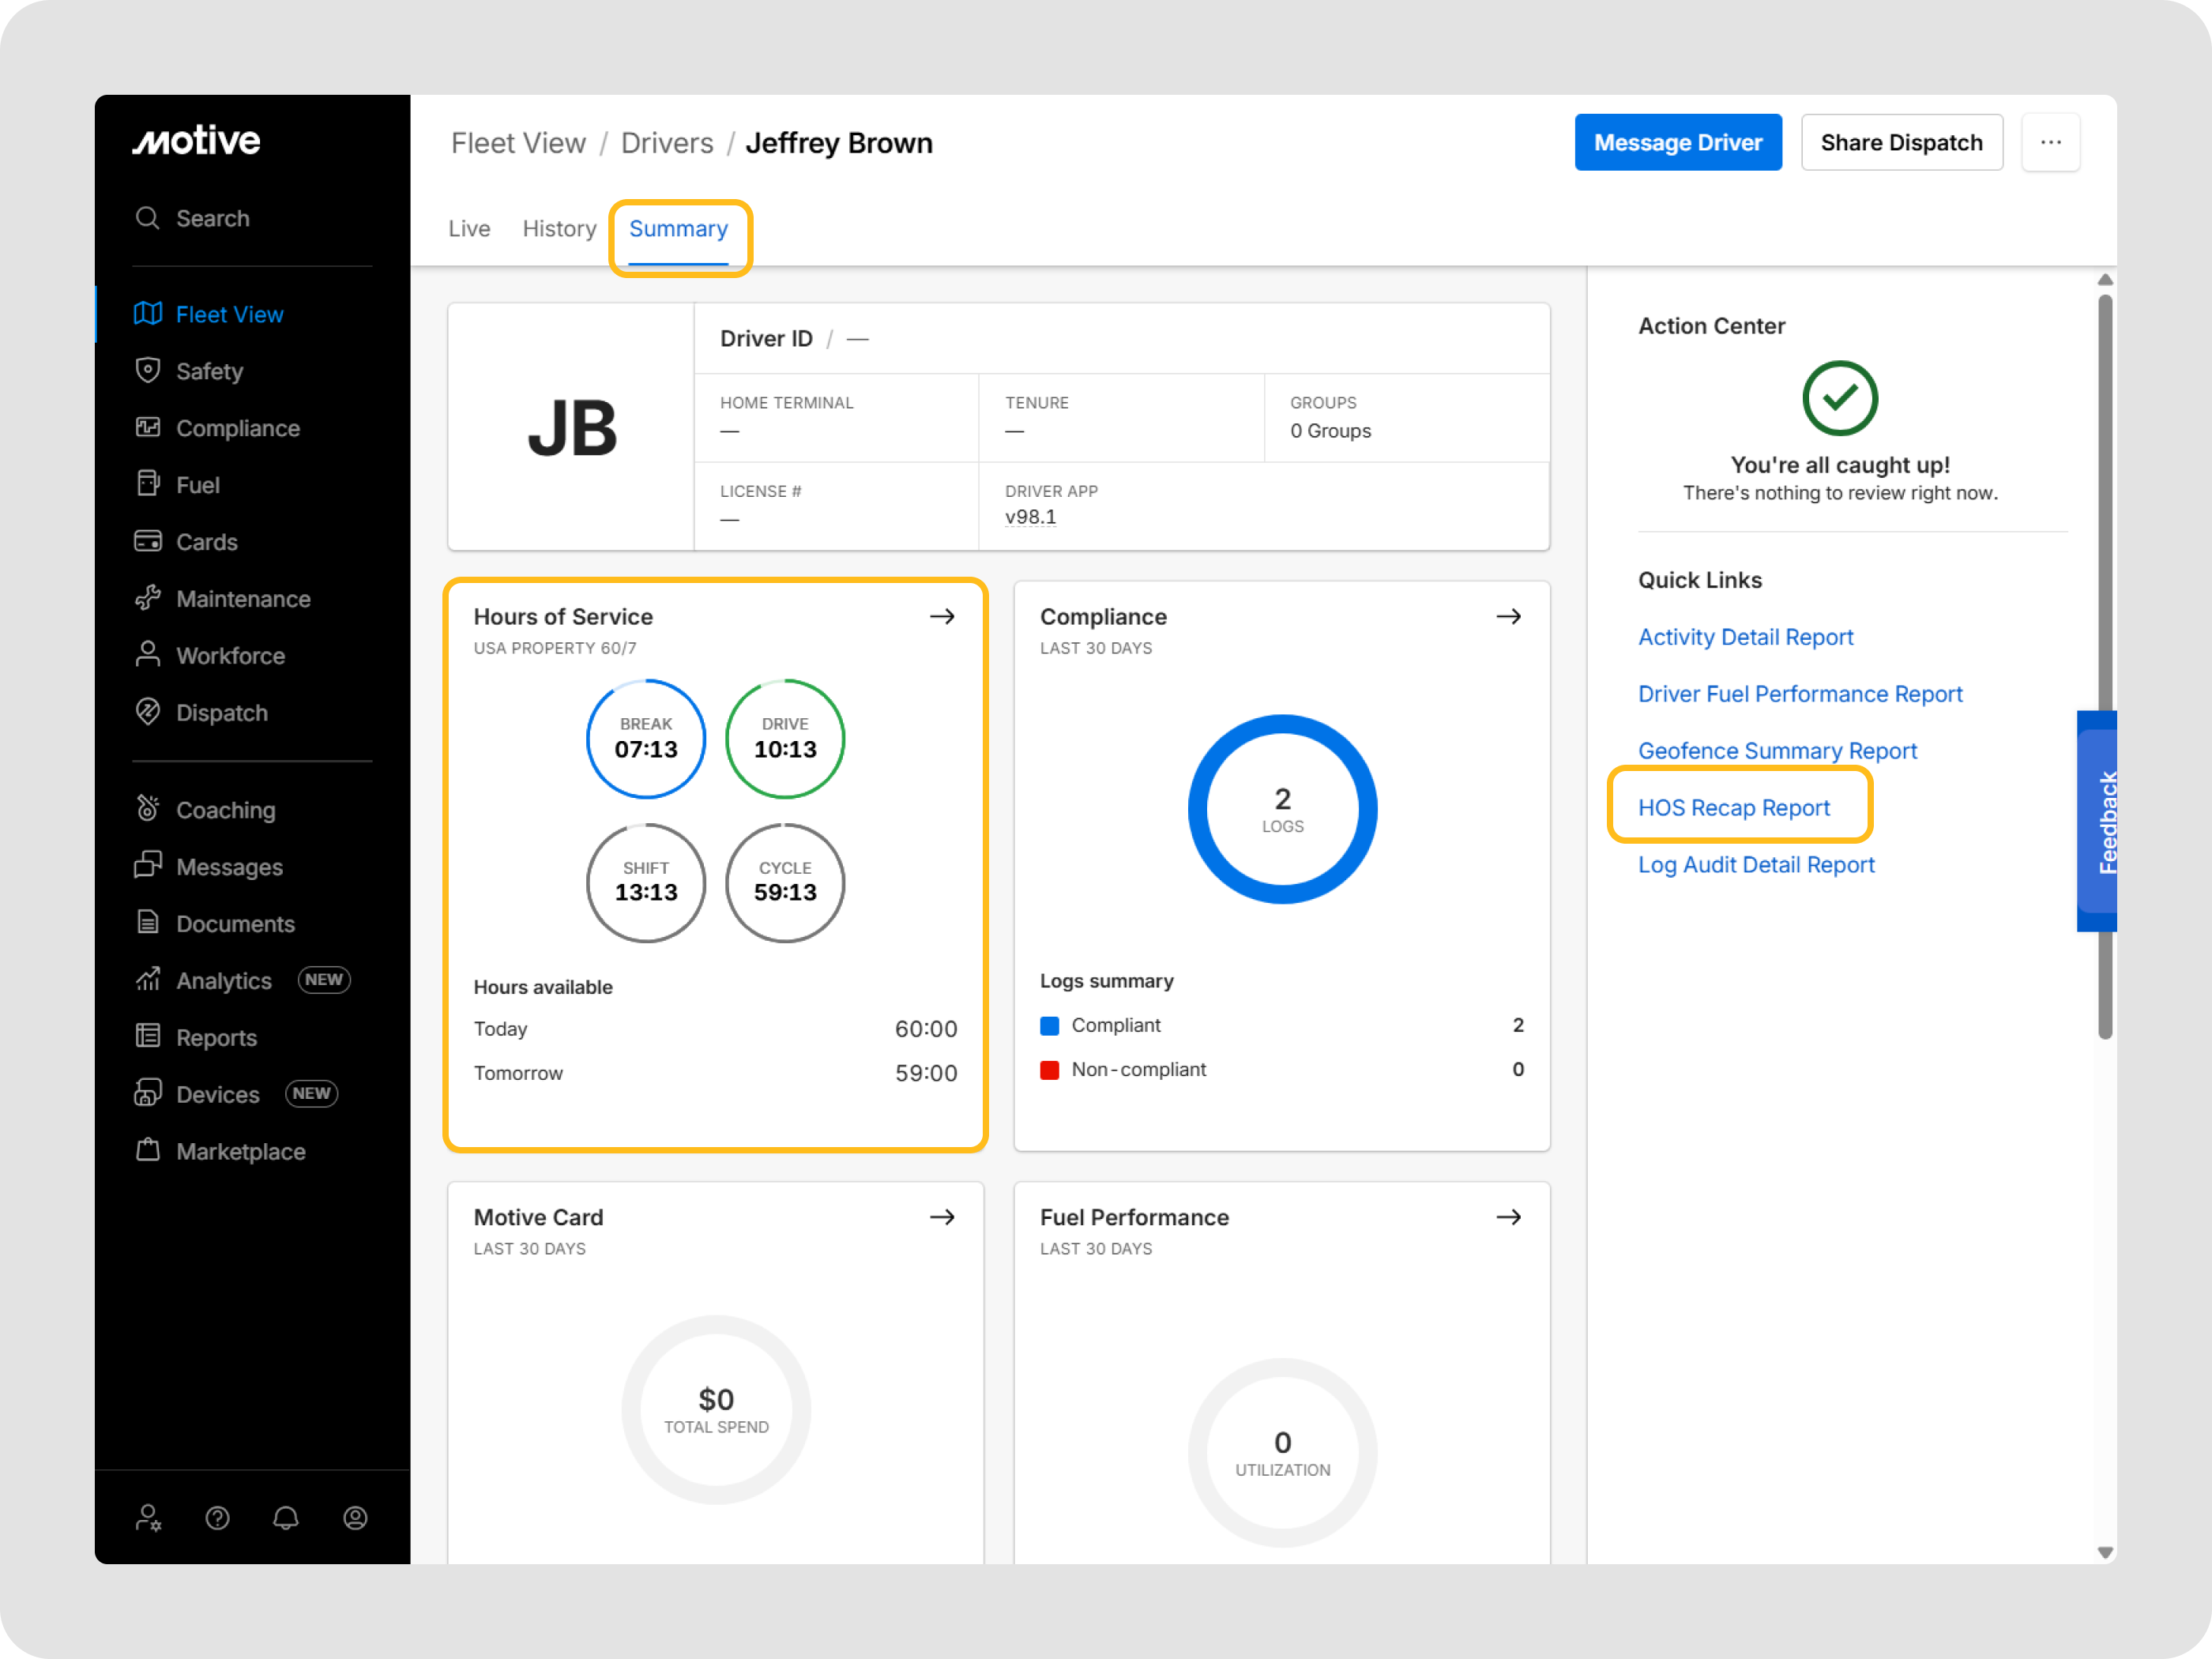This screenshot has width=2212, height=1659.
Task: Open the three-dot more options menu
Action: click(x=2050, y=143)
